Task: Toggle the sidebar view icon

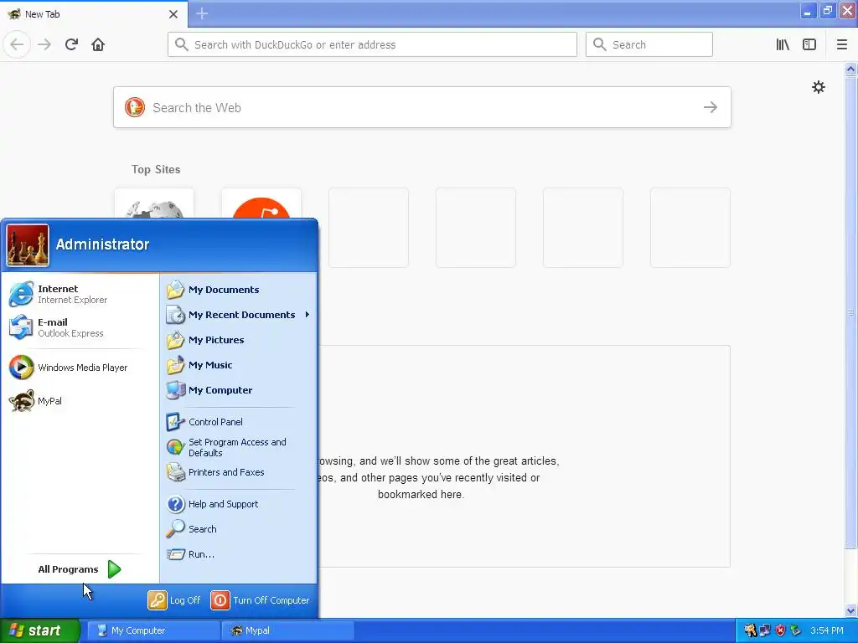Action: (809, 44)
